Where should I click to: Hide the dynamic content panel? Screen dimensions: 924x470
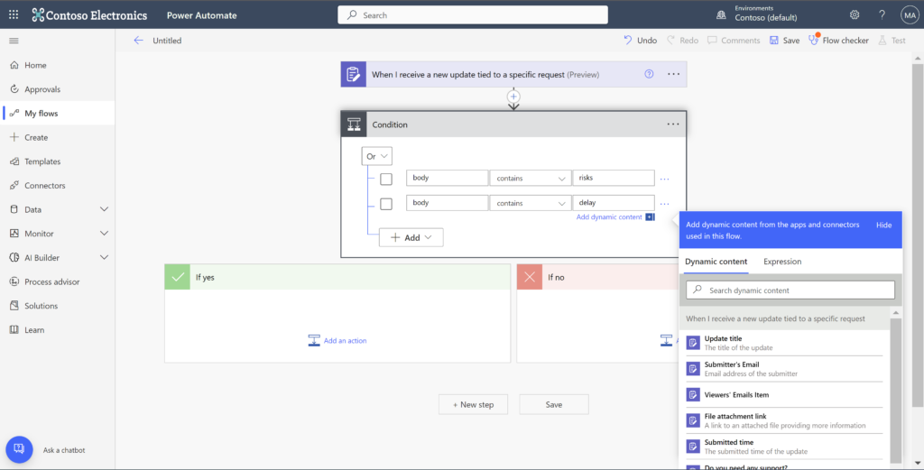tap(883, 225)
